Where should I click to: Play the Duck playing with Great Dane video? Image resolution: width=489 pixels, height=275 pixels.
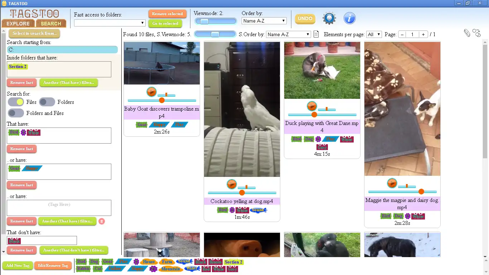[x=312, y=106]
